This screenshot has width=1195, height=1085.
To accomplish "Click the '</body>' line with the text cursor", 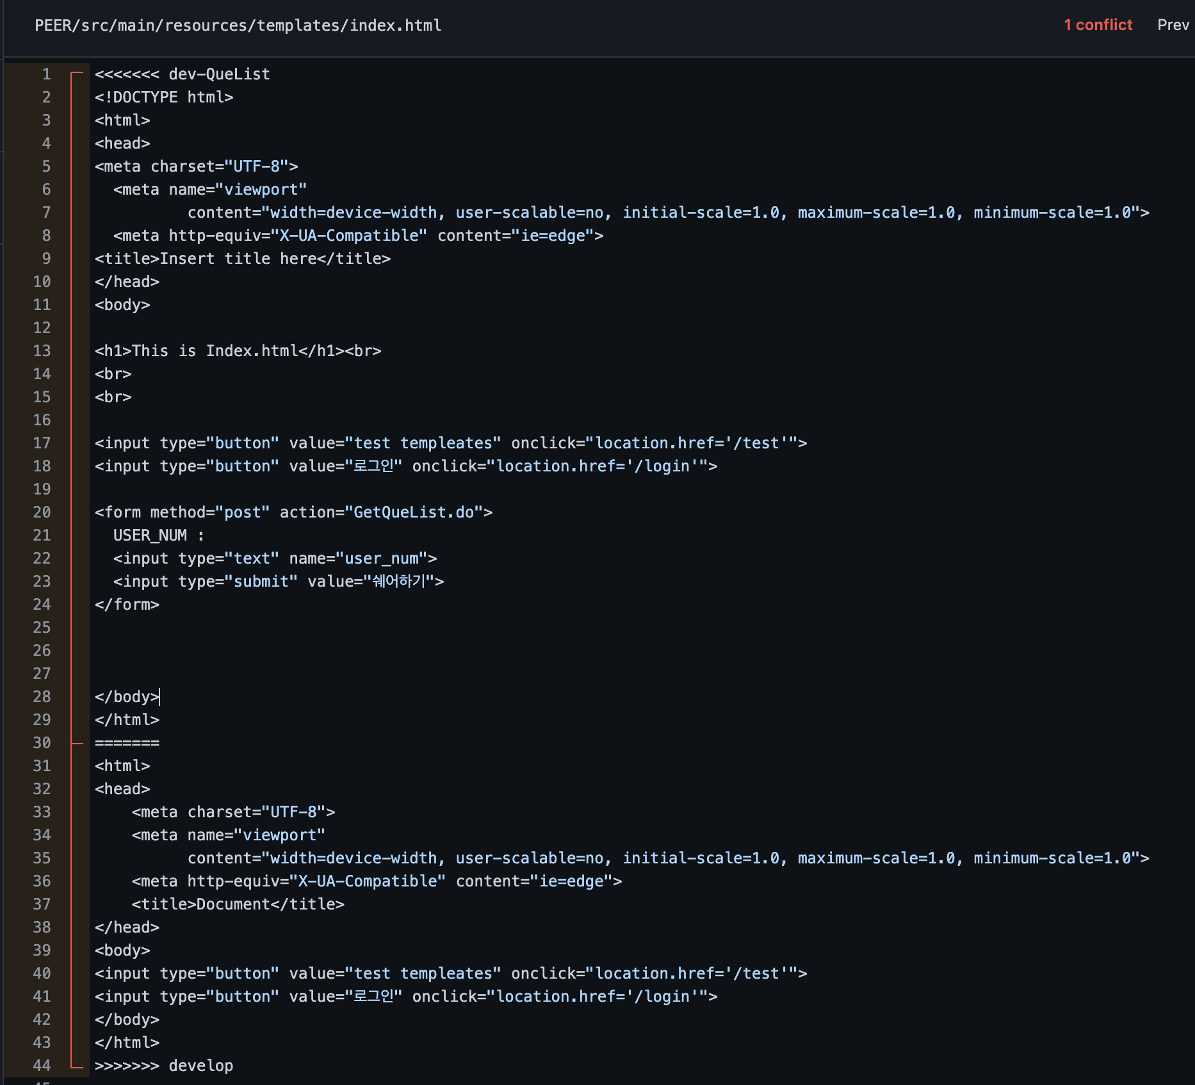I will click(x=127, y=697).
